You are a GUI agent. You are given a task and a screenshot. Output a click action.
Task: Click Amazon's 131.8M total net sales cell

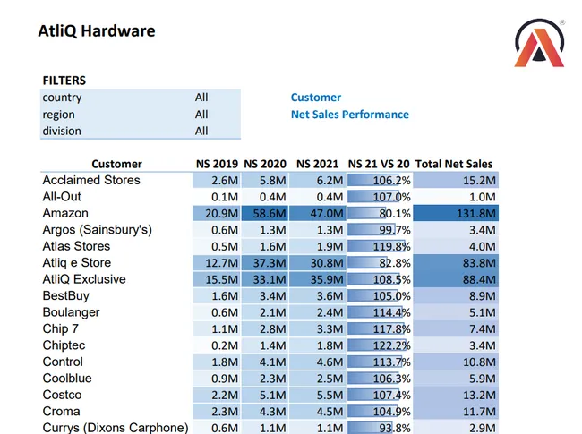456,213
